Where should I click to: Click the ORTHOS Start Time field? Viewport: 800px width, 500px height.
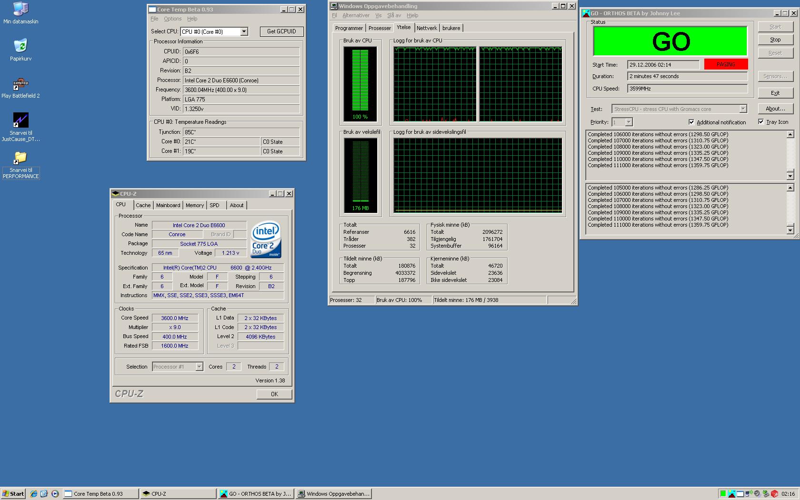pyautogui.click(x=663, y=65)
